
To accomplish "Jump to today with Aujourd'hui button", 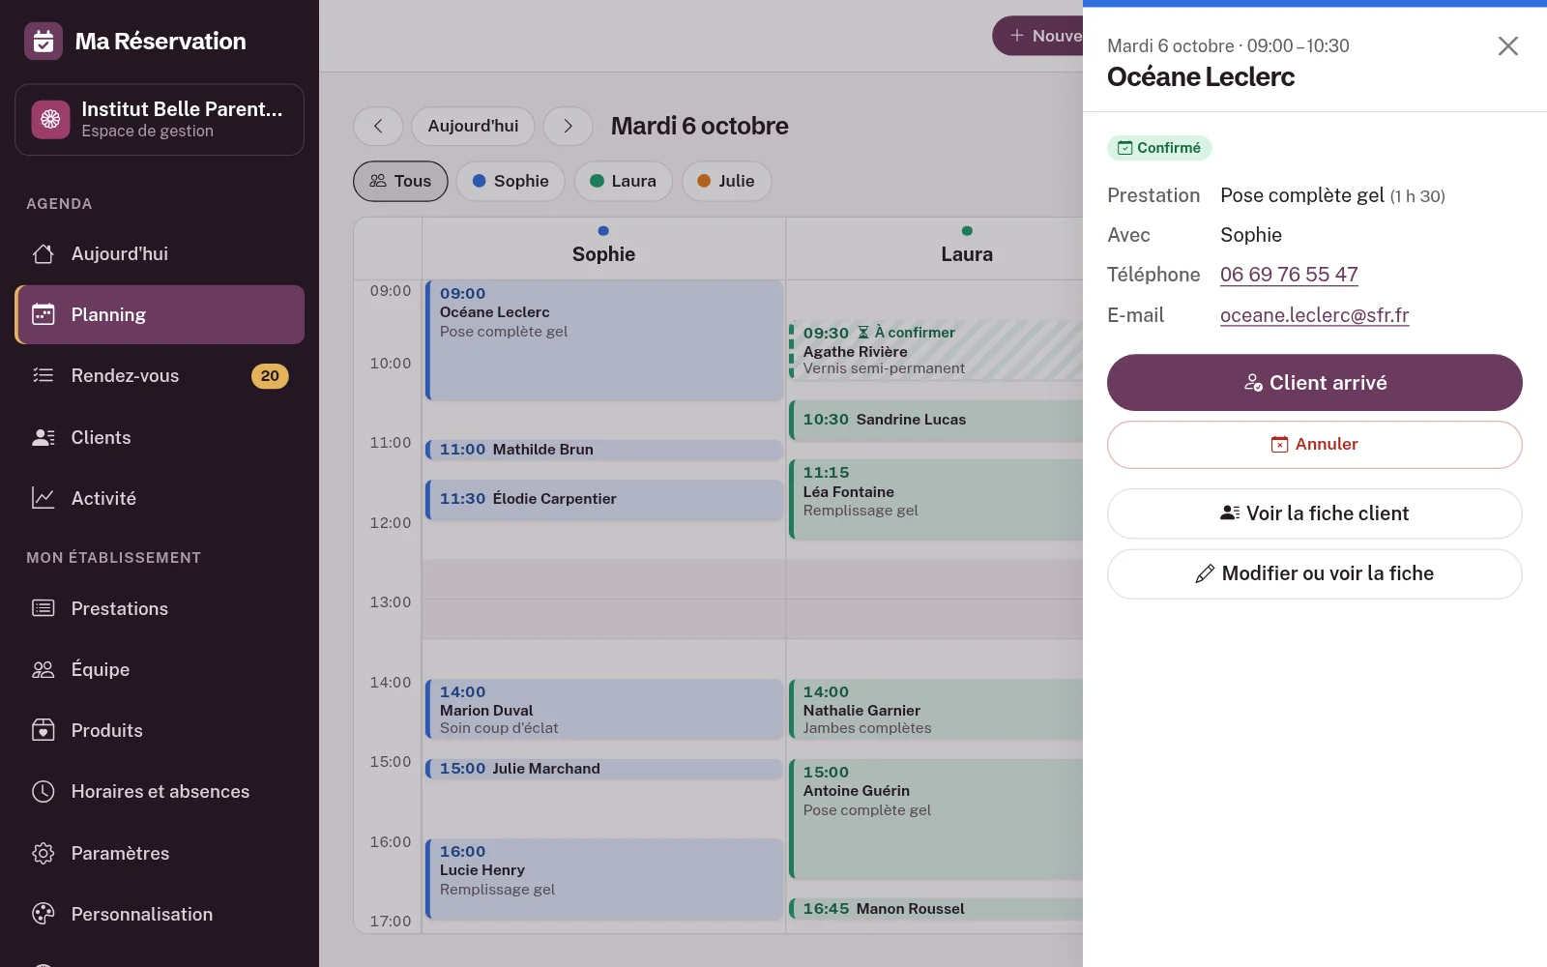I will [473, 126].
